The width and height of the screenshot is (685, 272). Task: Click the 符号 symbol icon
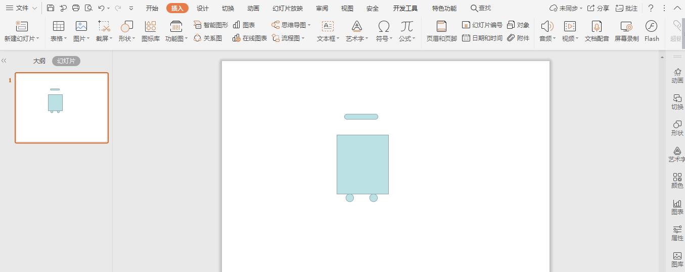coord(384,26)
